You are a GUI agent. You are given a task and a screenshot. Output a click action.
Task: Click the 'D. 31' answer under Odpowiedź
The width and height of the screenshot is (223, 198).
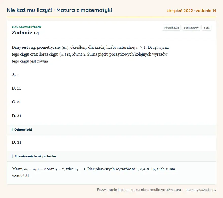pyautogui.click(x=16, y=142)
